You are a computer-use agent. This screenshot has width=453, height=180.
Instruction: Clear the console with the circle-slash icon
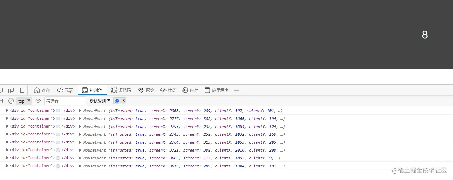coord(11,101)
